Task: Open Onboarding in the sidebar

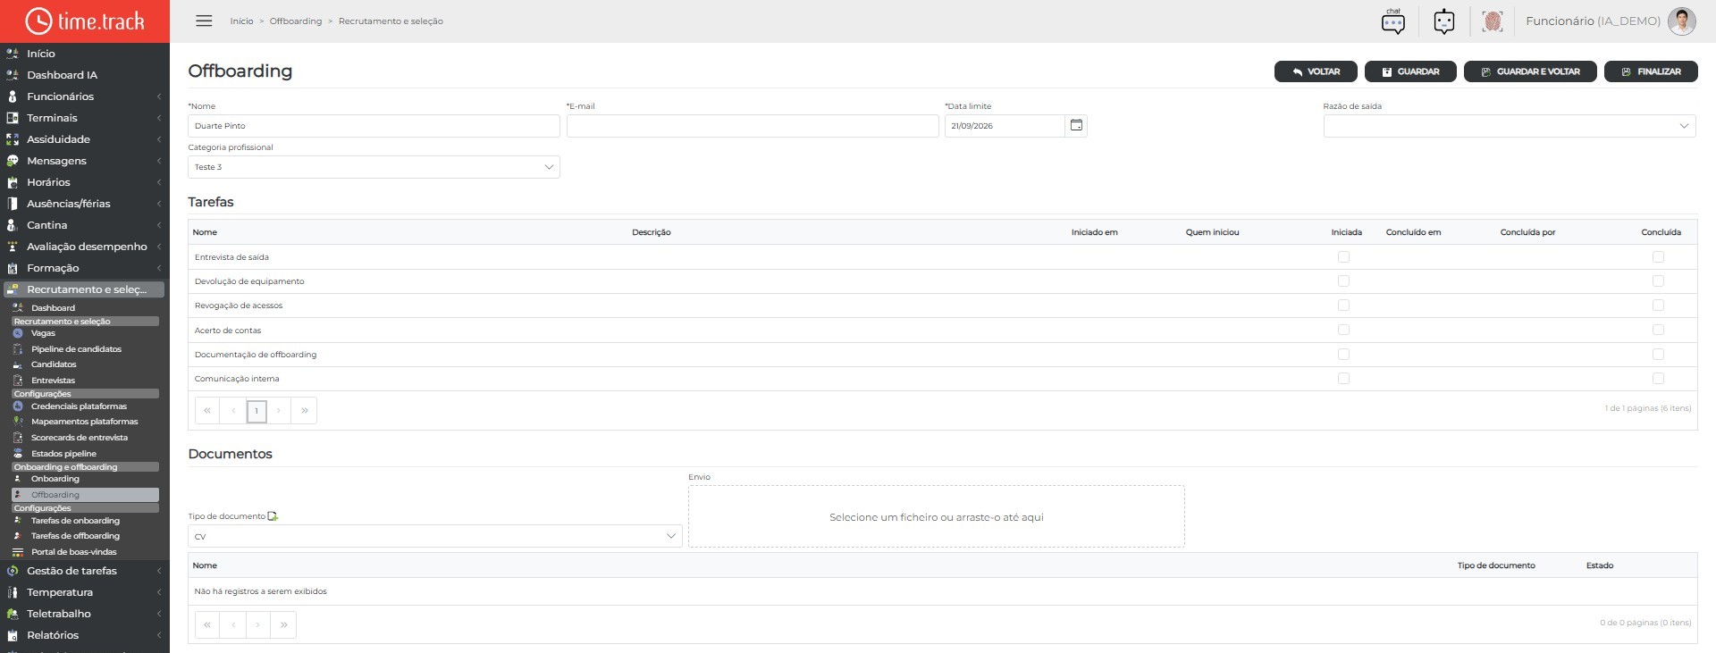Action: [55, 479]
